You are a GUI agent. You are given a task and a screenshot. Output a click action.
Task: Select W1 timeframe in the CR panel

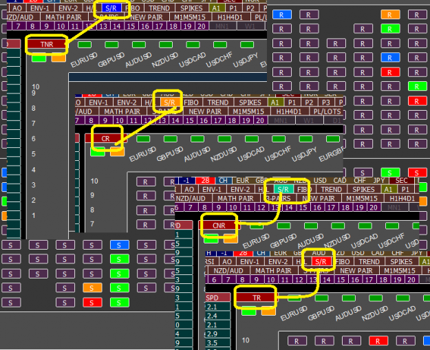(308, 120)
